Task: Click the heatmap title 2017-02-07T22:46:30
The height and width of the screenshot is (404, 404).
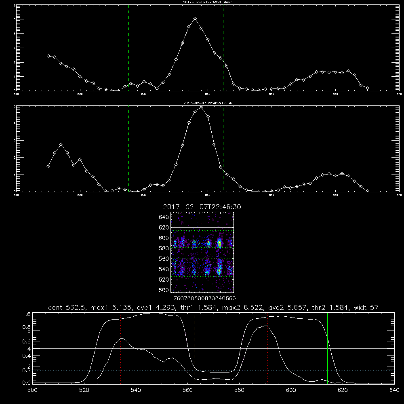Action: 202,207
